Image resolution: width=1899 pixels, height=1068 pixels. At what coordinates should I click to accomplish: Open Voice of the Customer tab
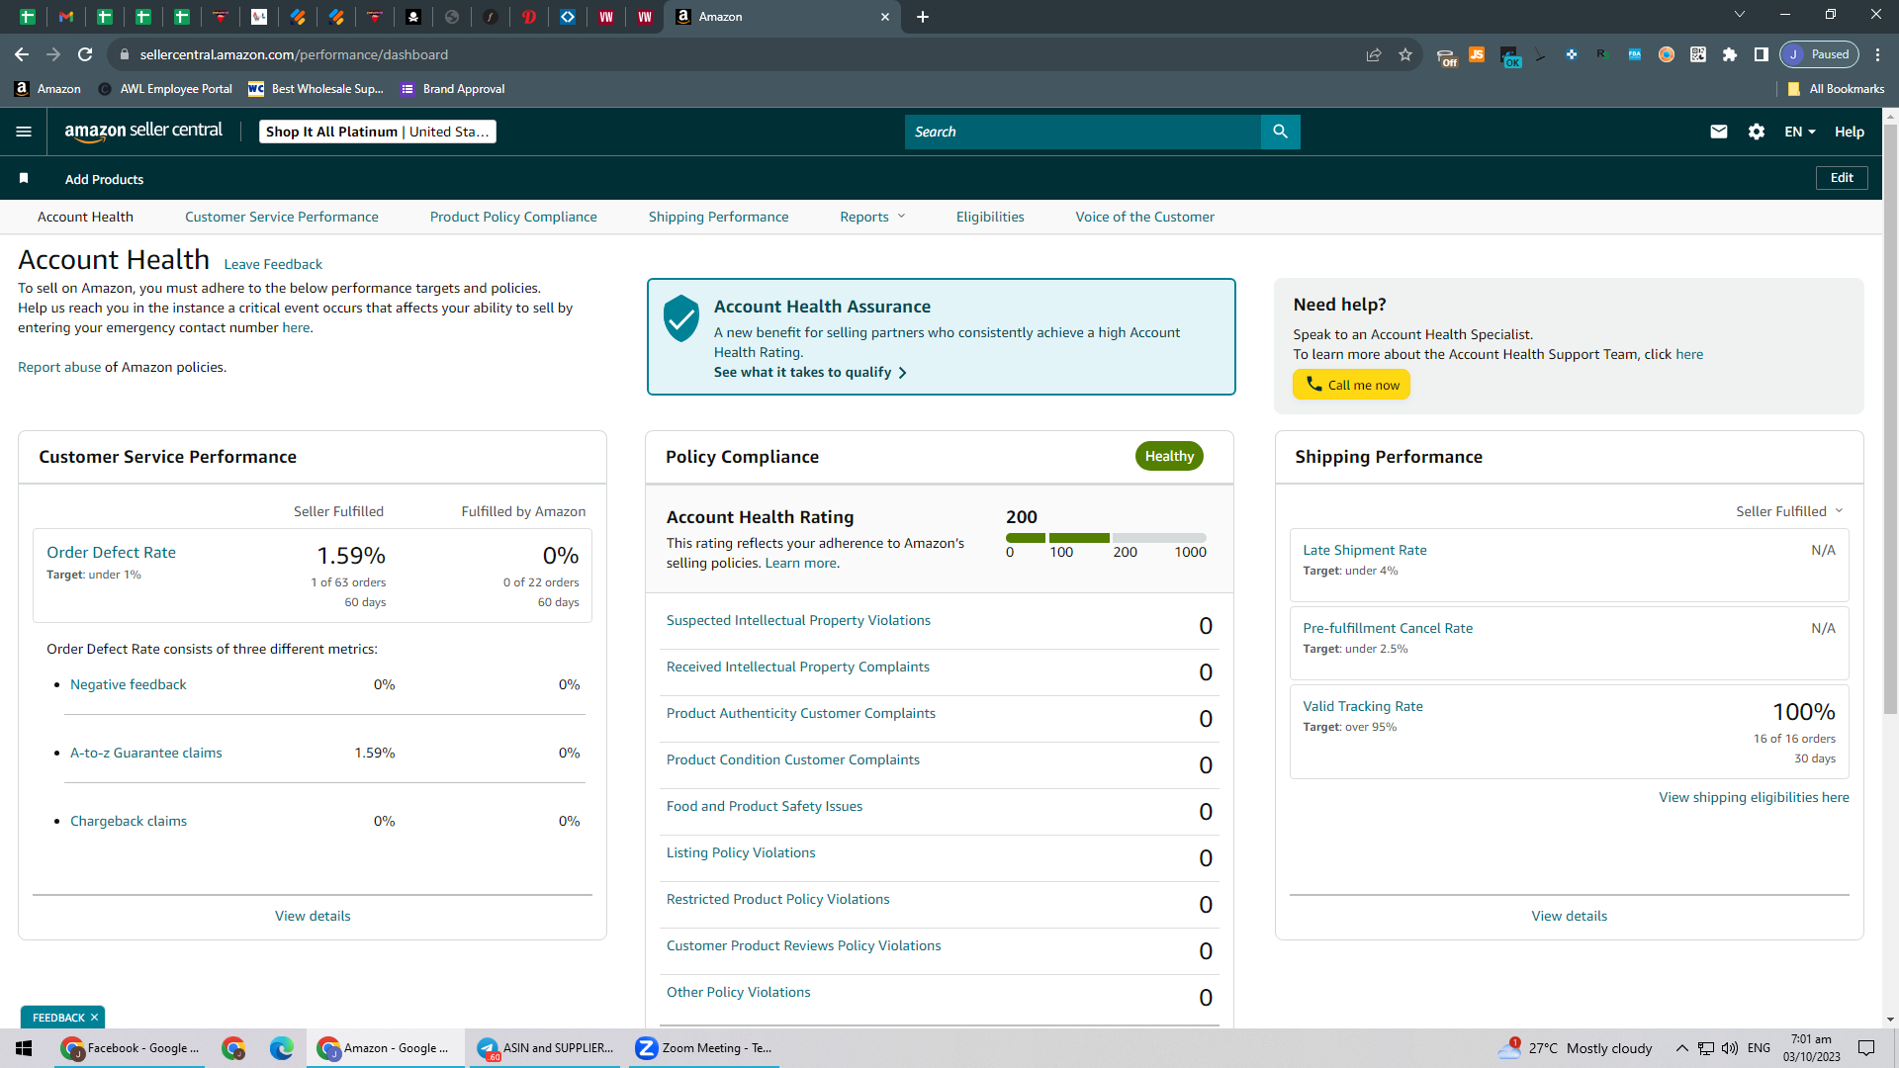click(1145, 217)
